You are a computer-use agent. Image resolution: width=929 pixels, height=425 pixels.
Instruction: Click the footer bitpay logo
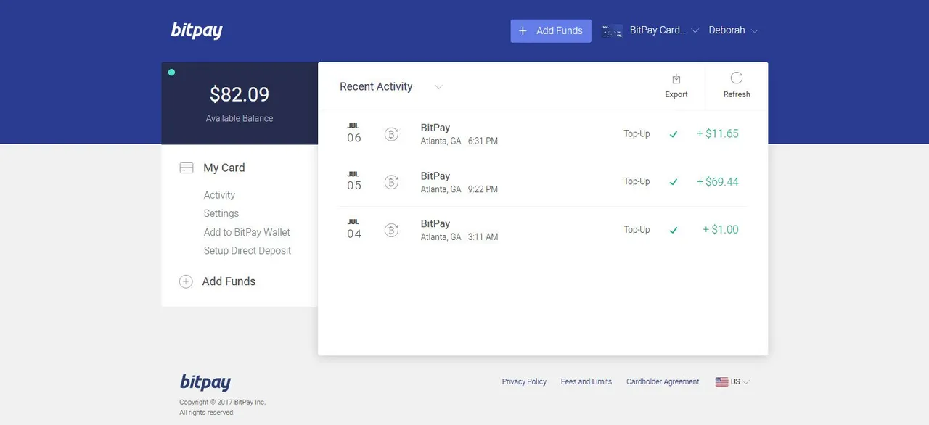[205, 382]
